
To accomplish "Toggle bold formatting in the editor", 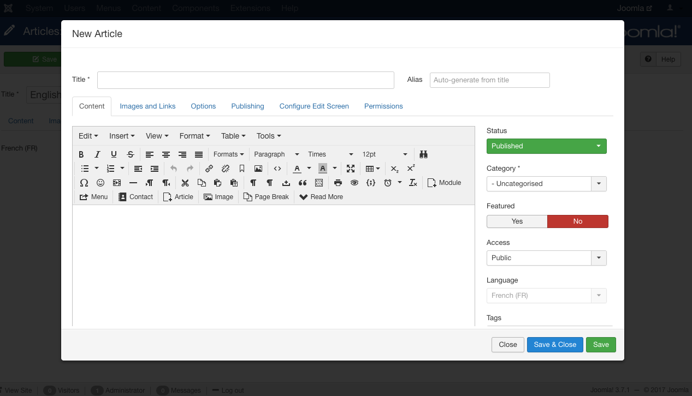I will (81, 154).
